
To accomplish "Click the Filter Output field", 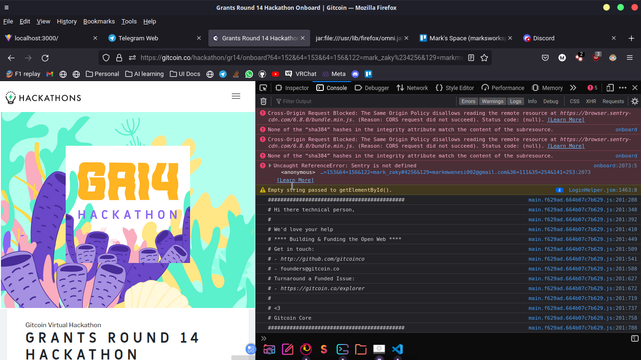I will (365, 101).
